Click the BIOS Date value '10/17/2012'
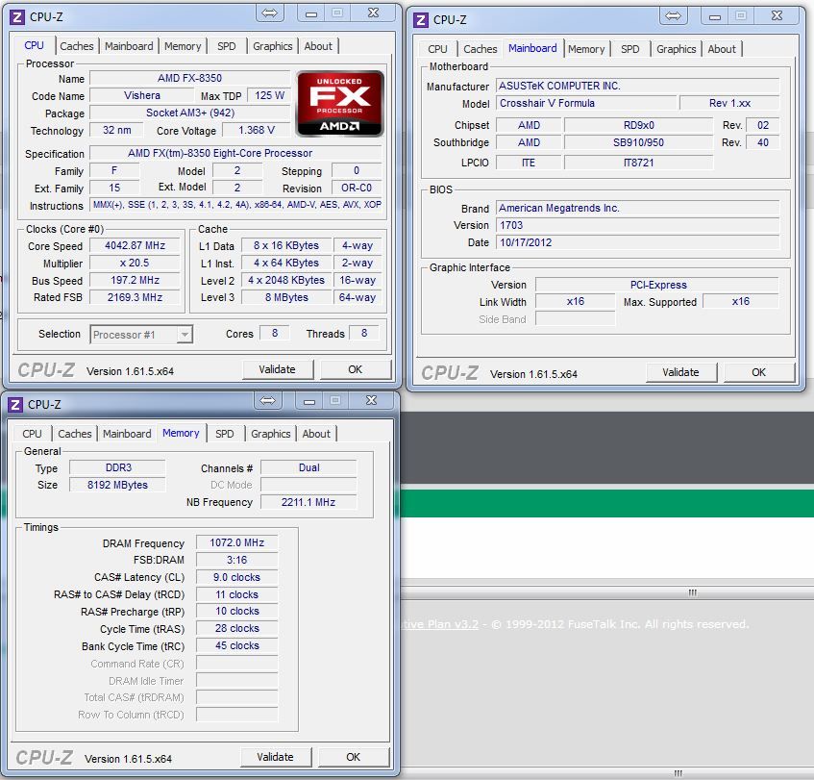The height and width of the screenshot is (780, 814). 637,242
